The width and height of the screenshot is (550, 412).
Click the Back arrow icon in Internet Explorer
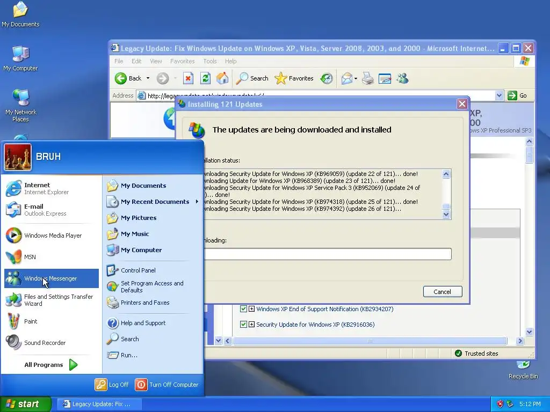coord(121,78)
